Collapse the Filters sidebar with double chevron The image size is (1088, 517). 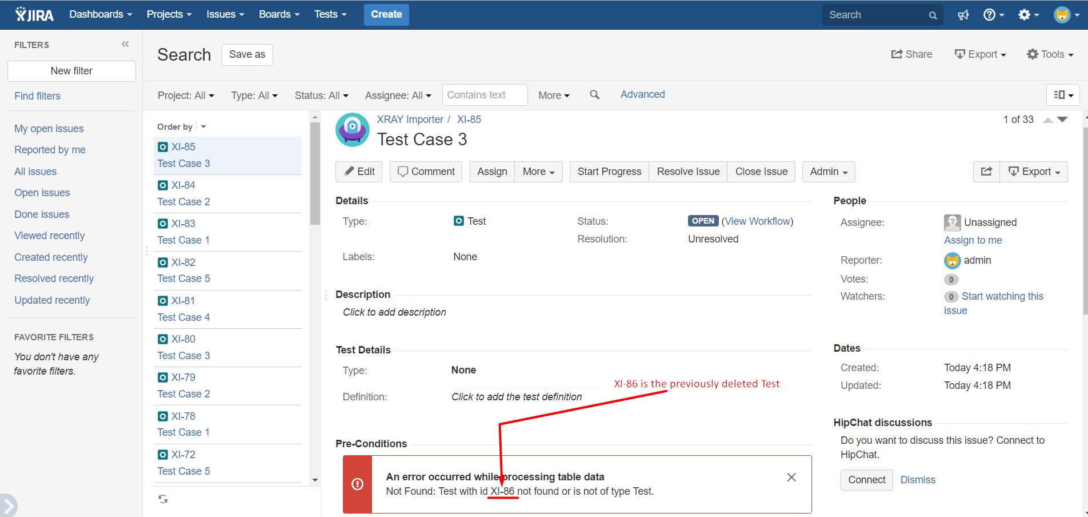coord(125,44)
